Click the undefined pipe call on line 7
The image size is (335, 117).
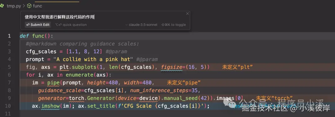click(53, 82)
